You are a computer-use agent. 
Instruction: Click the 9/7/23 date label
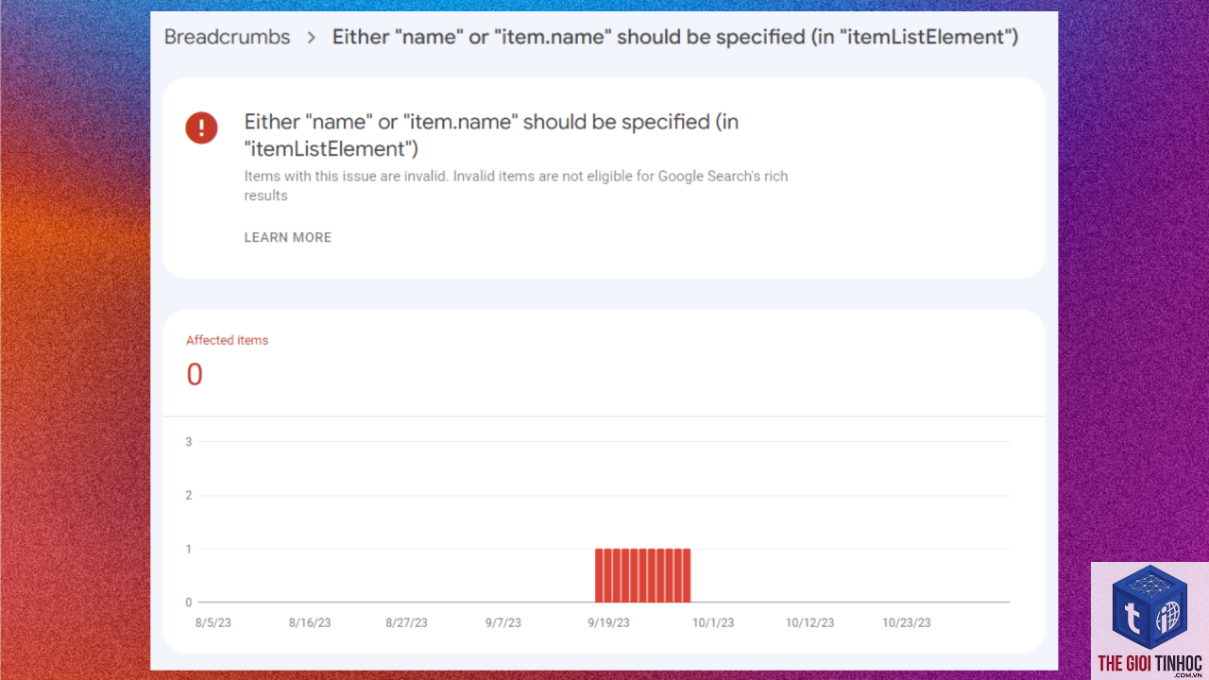pyautogui.click(x=503, y=623)
